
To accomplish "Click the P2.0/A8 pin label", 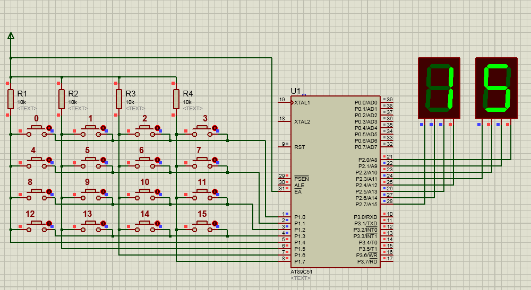I will point(368,160).
